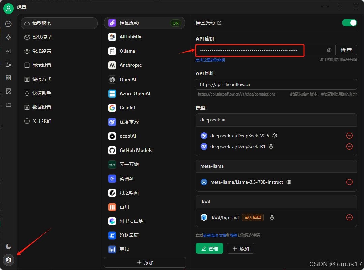Select the AiHubMix provider
Image resolution: width=364 pixels, height=270 pixels.
[x=145, y=37]
